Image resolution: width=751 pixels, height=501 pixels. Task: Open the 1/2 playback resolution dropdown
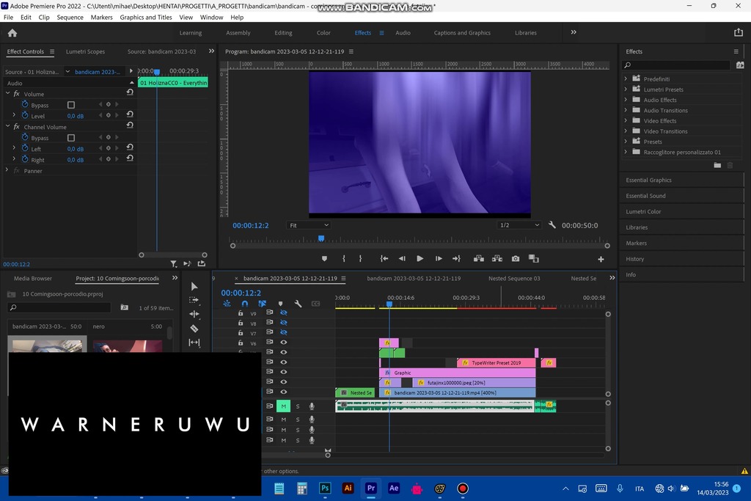coord(519,225)
